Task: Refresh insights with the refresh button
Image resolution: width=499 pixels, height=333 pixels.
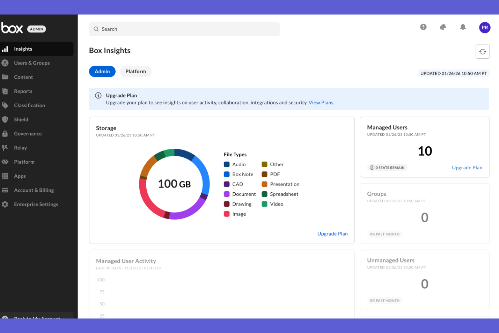Action: point(483,52)
